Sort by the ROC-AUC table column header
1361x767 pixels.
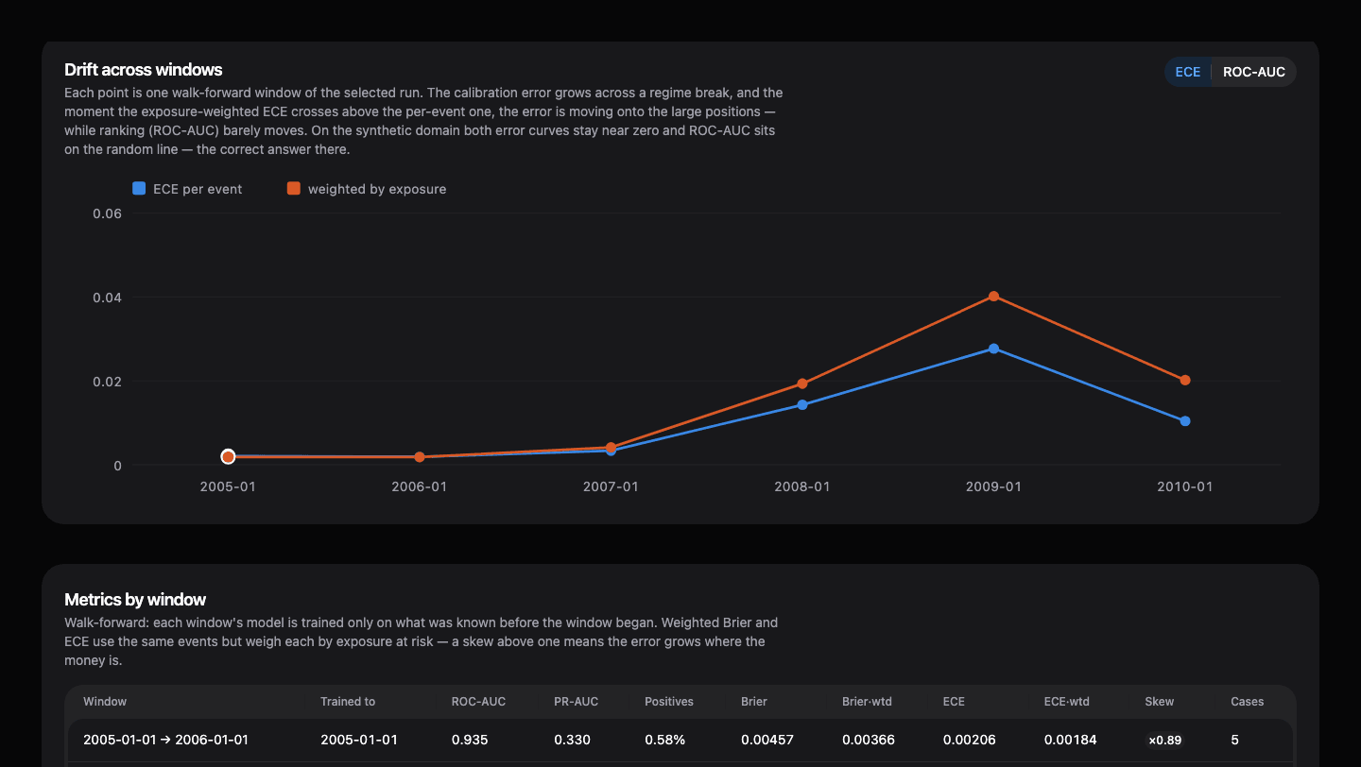(x=478, y=702)
